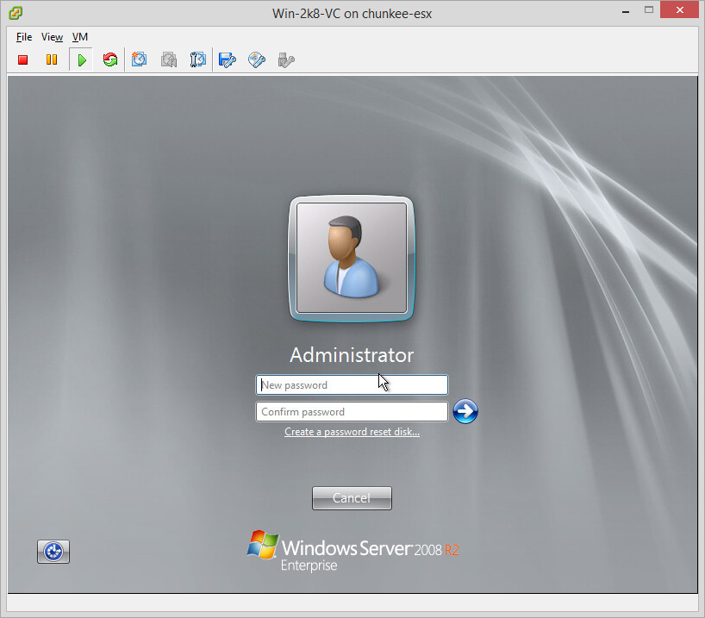Submit the password with the blue arrow
Screen dimensions: 705x618
[x=465, y=411]
